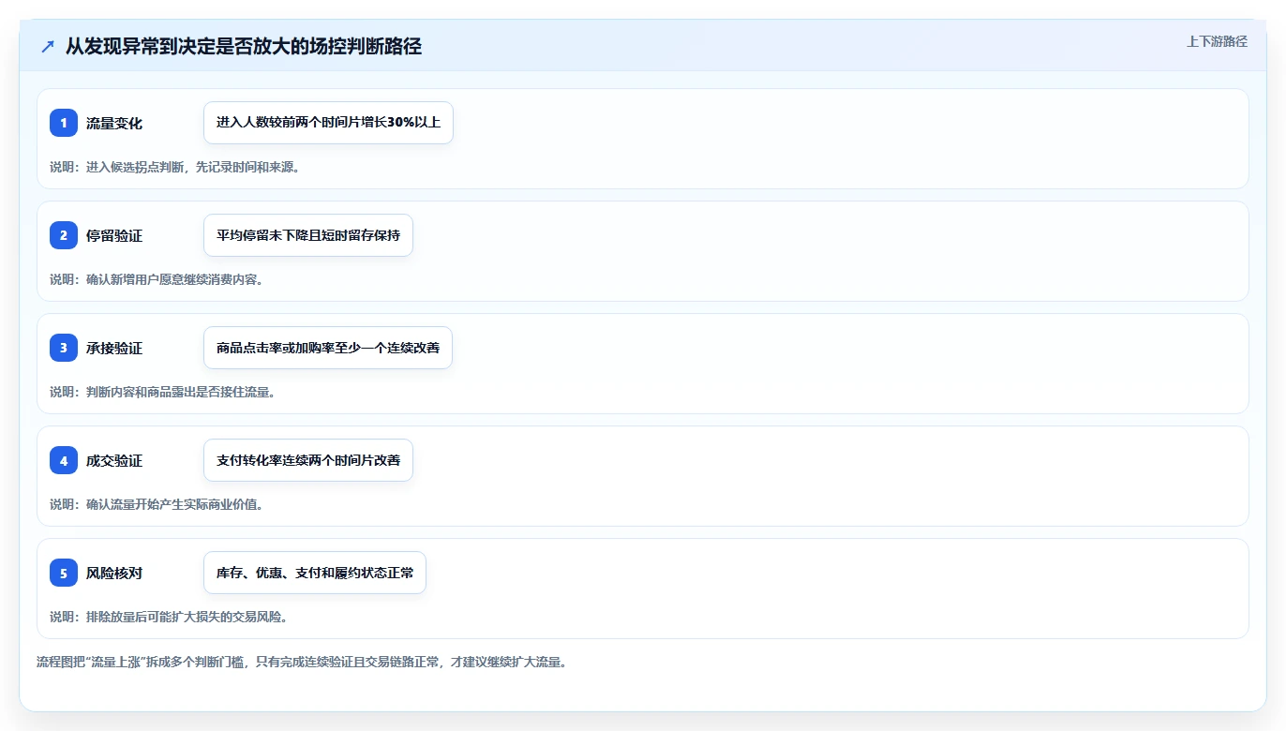Click the 承接验证 step label
Viewport: 1286px width, 731px height.
pos(114,349)
